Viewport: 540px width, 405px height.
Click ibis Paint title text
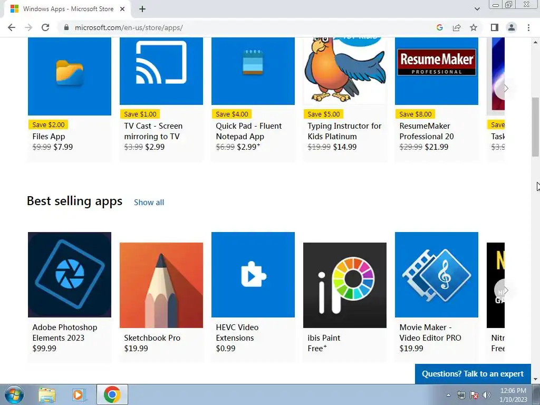(x=324, y=338)
